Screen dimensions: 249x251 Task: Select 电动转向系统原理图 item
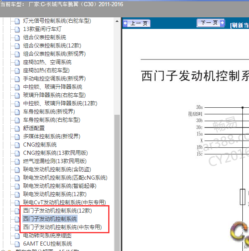coord(47,235)
